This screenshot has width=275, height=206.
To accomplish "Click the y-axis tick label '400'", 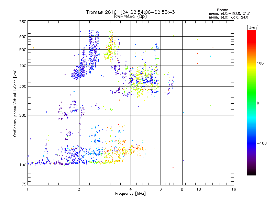I will pyautogui.click(x=23, y=66).
